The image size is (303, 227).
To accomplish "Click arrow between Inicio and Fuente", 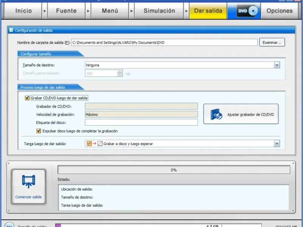I will (45, 11).
